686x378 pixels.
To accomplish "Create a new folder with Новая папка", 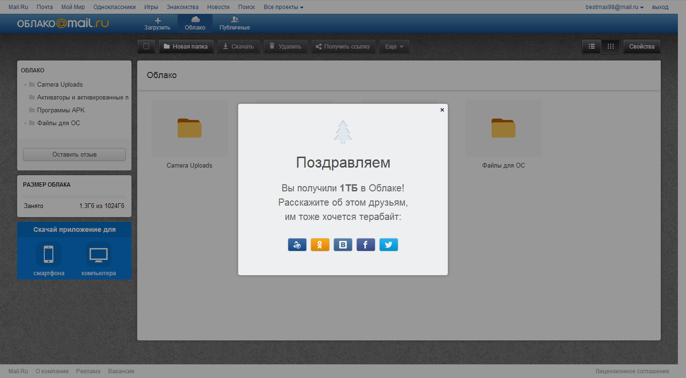I will (186, 47).
